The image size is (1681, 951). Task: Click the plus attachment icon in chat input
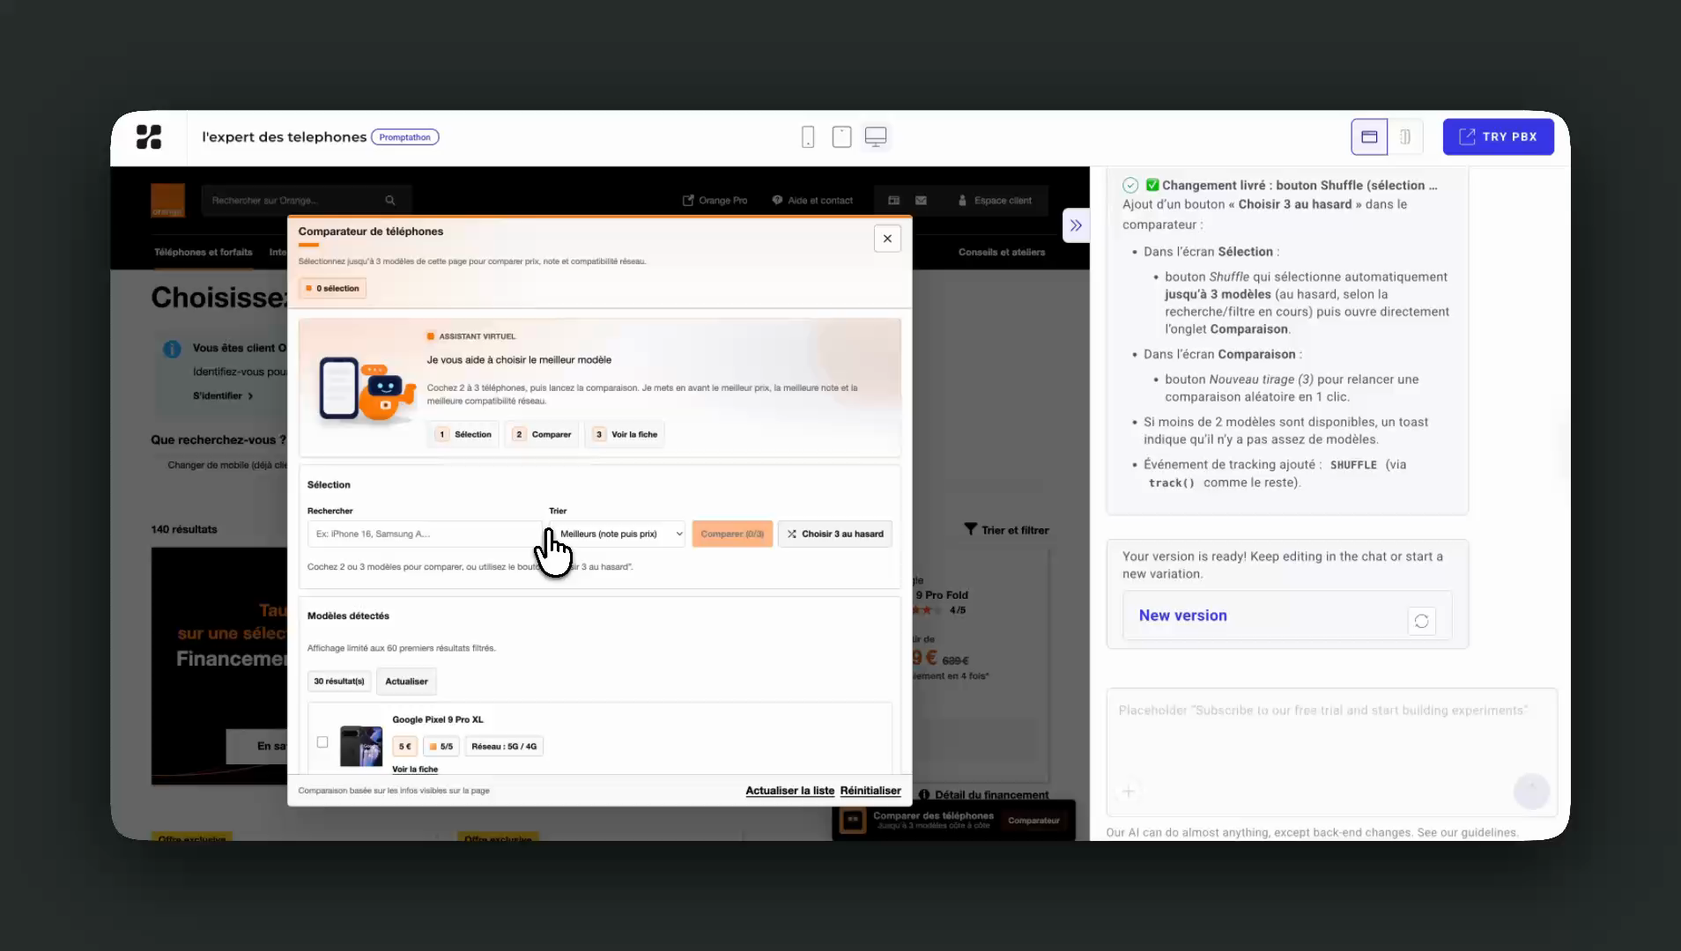[x=1129, y=792]
